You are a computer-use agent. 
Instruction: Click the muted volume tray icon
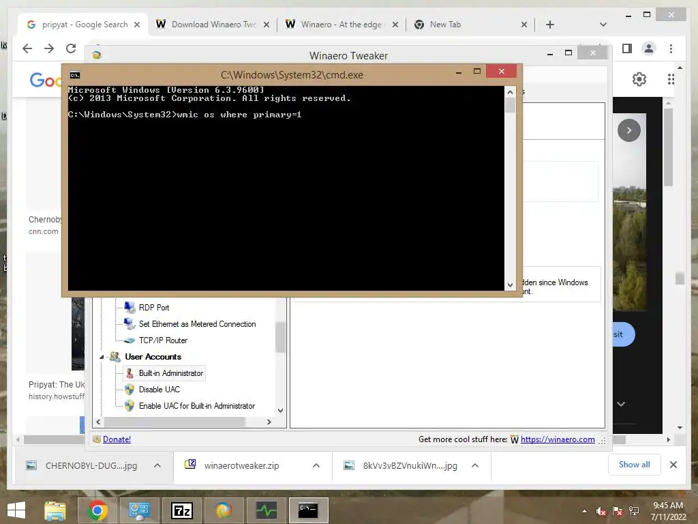(601, 511)
